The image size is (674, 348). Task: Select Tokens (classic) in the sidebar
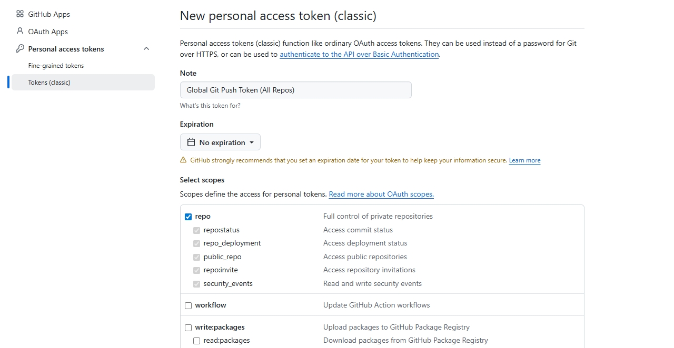pyautogui.click(x=49, y=83)
